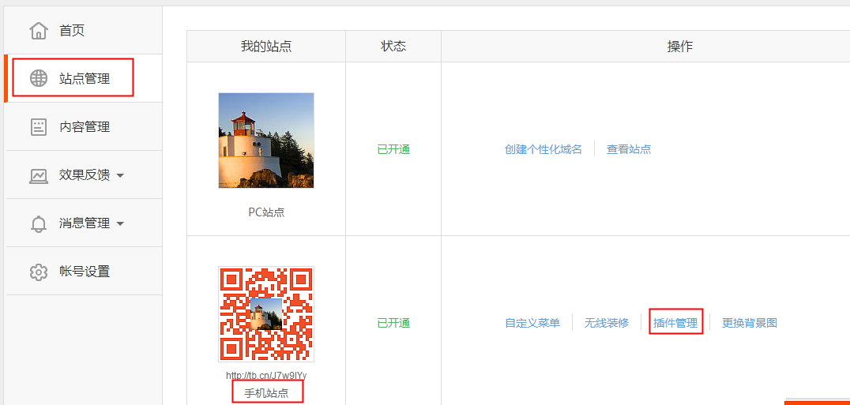Click the house icon for 首页

pyautogui.click(x=38, y=31)
